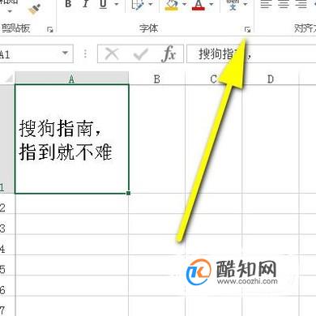The height and width of the screenshot is (316, 316).
Task: Toggle bold formatting
Action: point(68,4)
